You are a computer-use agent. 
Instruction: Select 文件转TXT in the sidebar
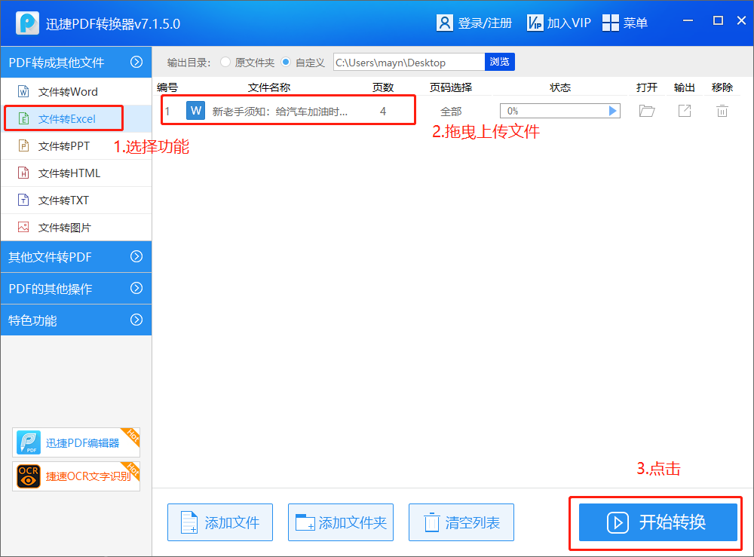click(x=76, y=200)
